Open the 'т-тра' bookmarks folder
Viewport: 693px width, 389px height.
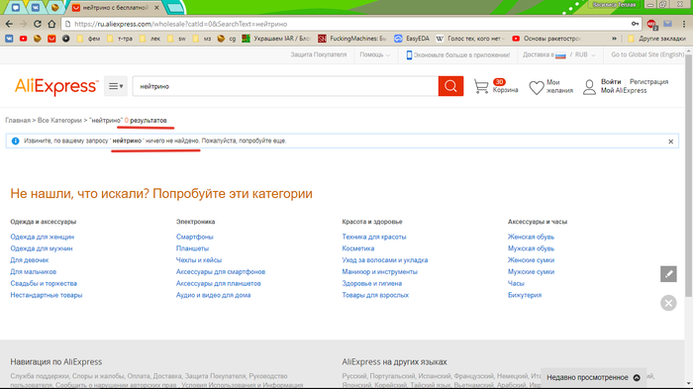click(x=120, y=39)
